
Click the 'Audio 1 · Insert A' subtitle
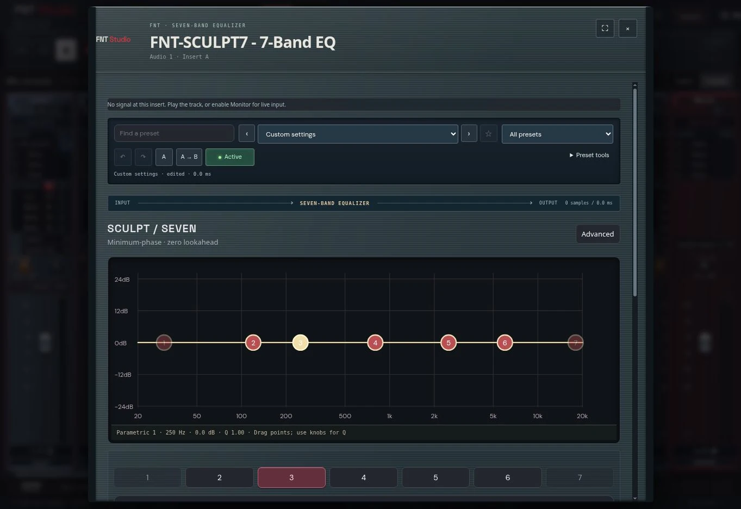(x=179, y=57)
